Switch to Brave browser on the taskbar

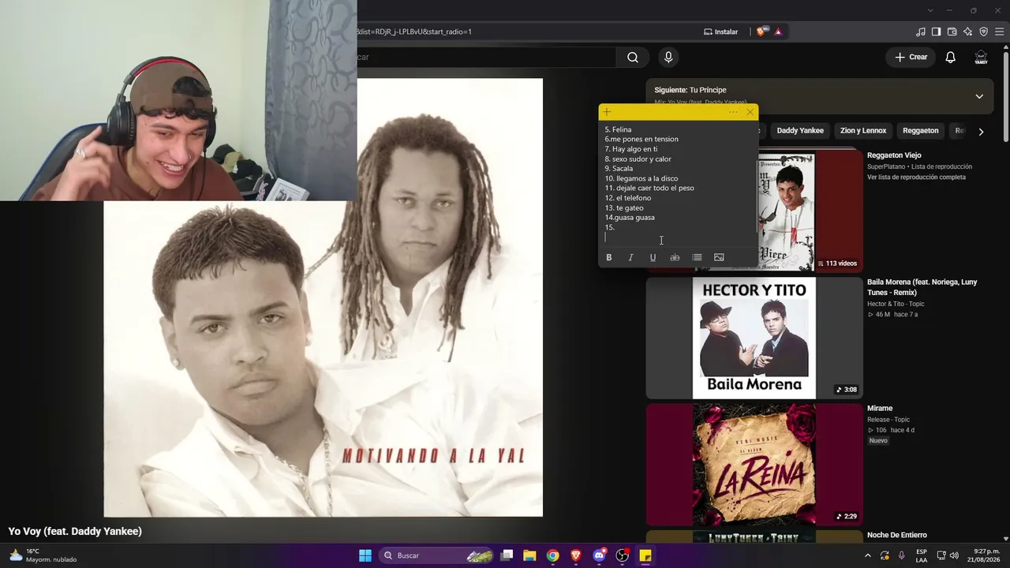tap(576, 555)
